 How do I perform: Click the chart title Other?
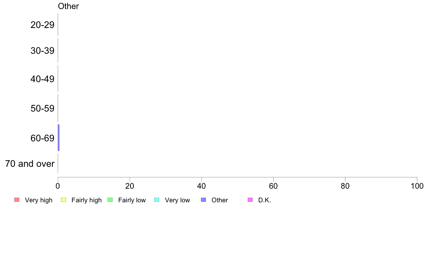[x=68, y=6]
